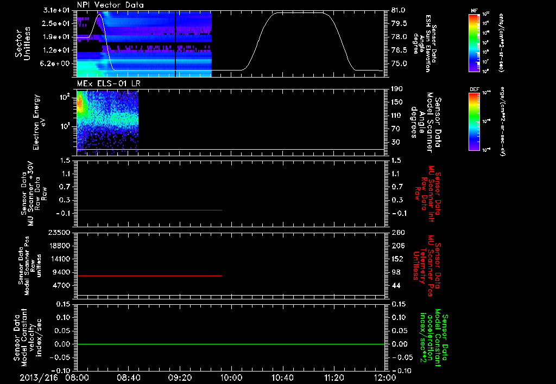This screenshot has height=384, width=556.
Task: Click the '78.0' sun elevation tick value
Action: click(399, 37)
